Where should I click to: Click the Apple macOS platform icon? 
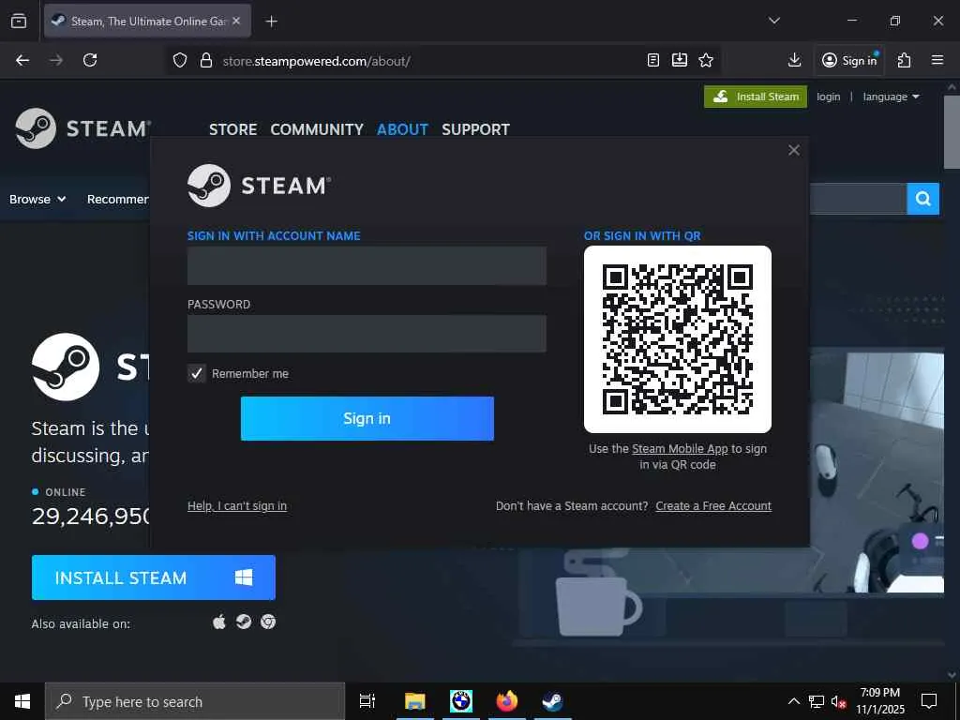click(219, 622)
